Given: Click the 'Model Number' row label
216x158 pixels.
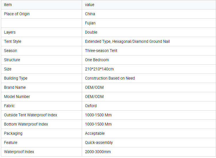Looking at the screenshot, I should pos(17,97).
